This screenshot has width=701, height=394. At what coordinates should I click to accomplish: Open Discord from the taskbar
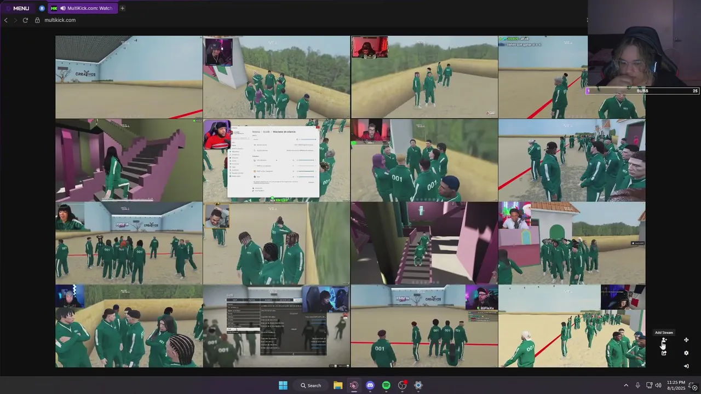[x=370, y=385]
